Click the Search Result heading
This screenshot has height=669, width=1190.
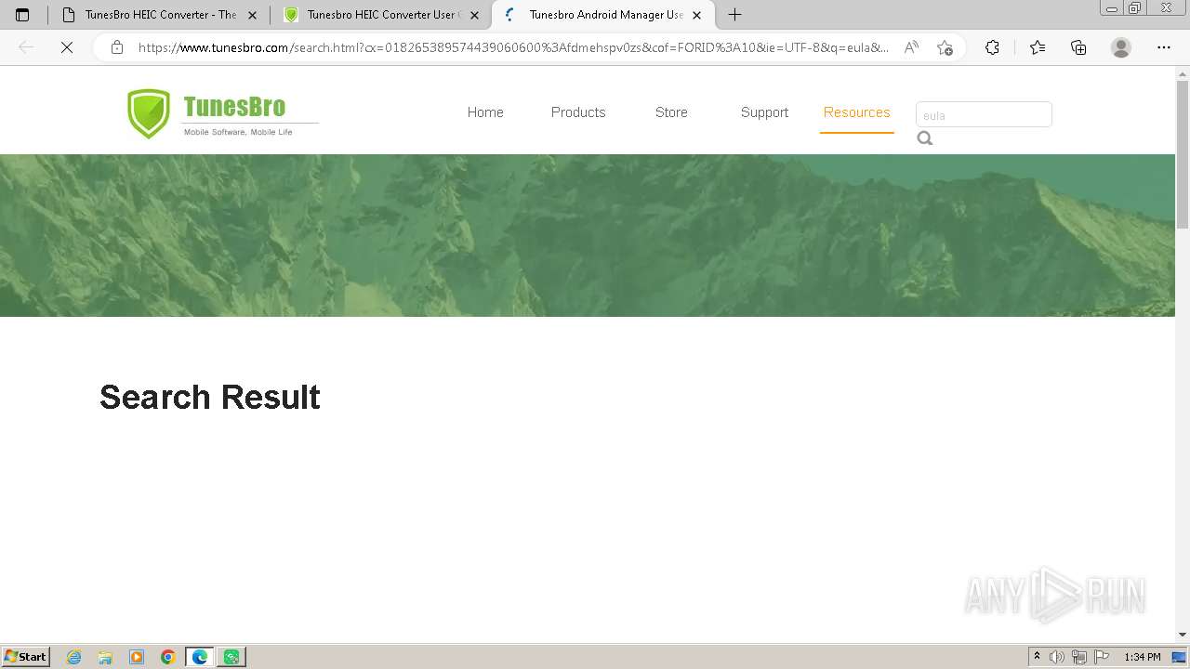pos(210,397)
